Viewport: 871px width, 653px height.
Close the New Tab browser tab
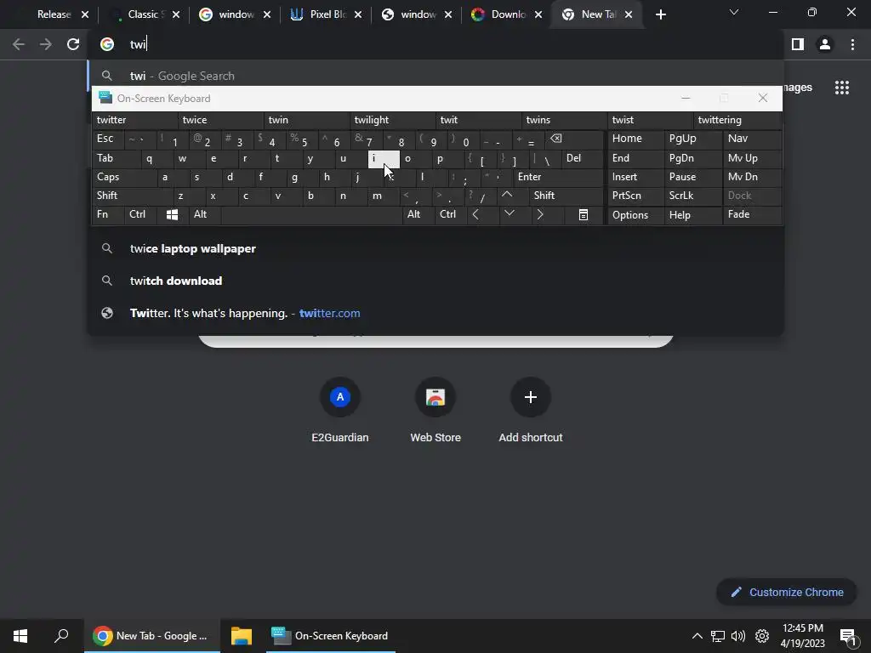click(x=629, y=14)
